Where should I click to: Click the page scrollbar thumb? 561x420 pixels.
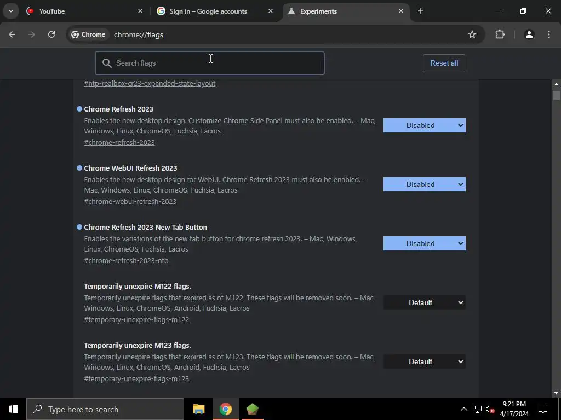556,95
